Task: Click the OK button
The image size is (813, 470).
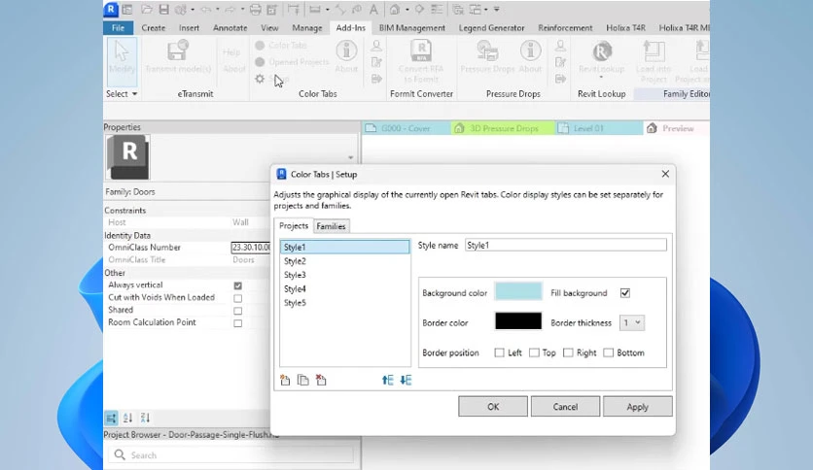Action: coord(493,406)
